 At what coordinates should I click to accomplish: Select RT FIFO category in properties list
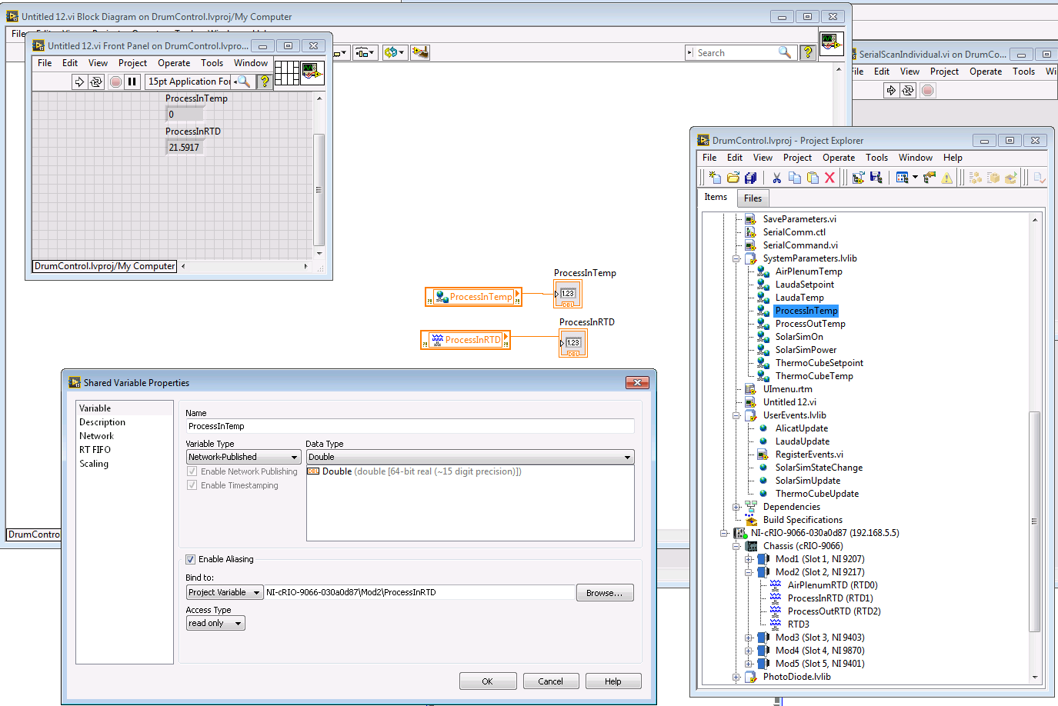[95, 450]
